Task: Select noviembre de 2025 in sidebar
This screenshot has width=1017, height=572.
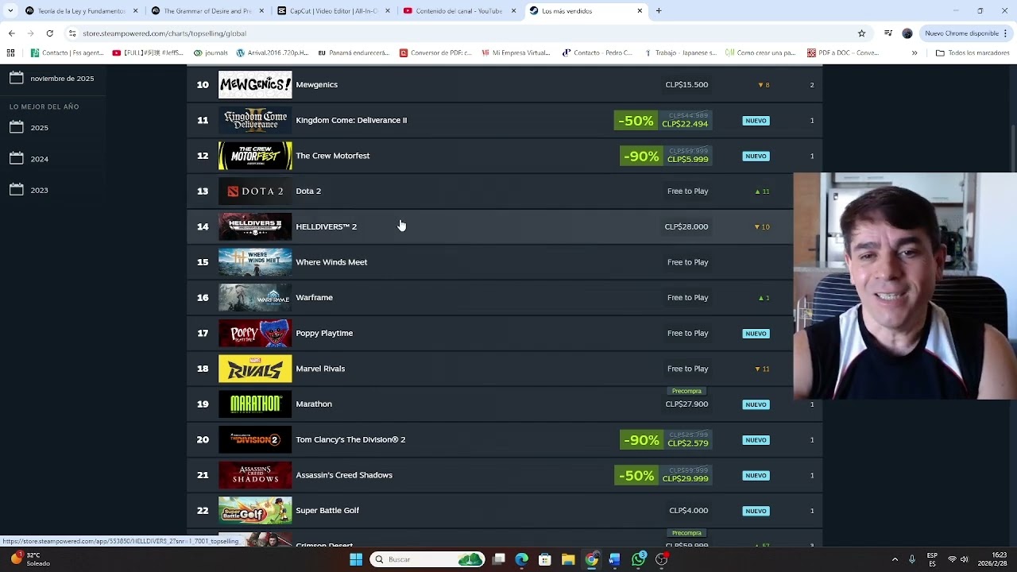Action: coord(62,79)
